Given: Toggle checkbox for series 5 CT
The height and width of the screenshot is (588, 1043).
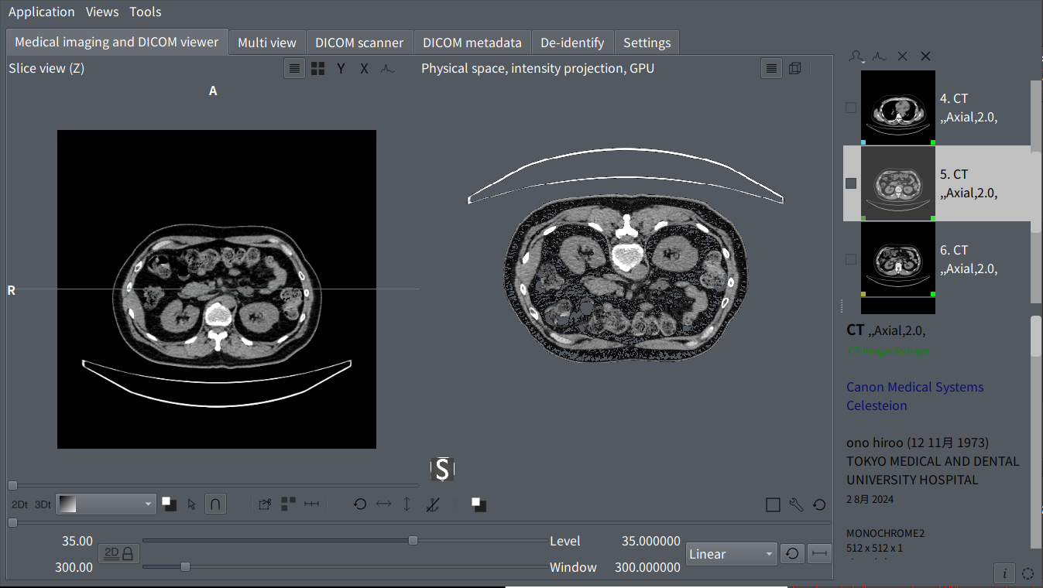Looking at the screenshot, I should click(x=851, y=183).
